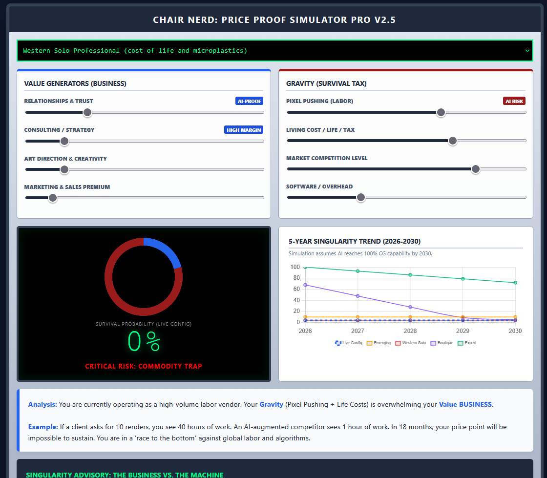Viewport: 547px width, 478px height.
Task: Click the Boutique line point at 2027
Action: pos(358,296)
